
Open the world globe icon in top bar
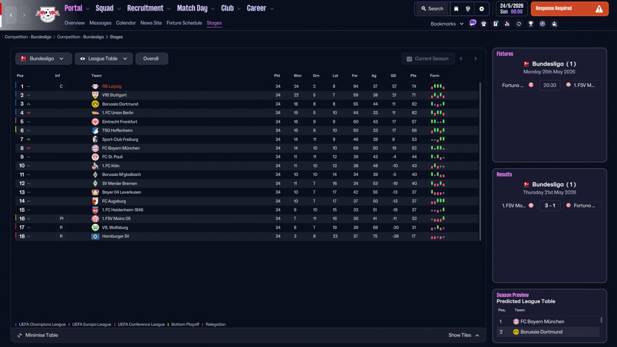(x=468, y=9)
